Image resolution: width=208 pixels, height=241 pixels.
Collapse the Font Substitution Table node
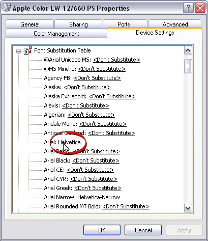point(18,51)
